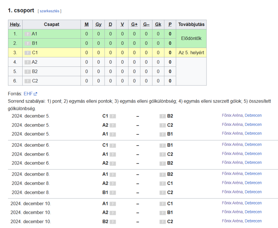Click Debrecen link for A2 – B1 match

[x=253, y=212]
